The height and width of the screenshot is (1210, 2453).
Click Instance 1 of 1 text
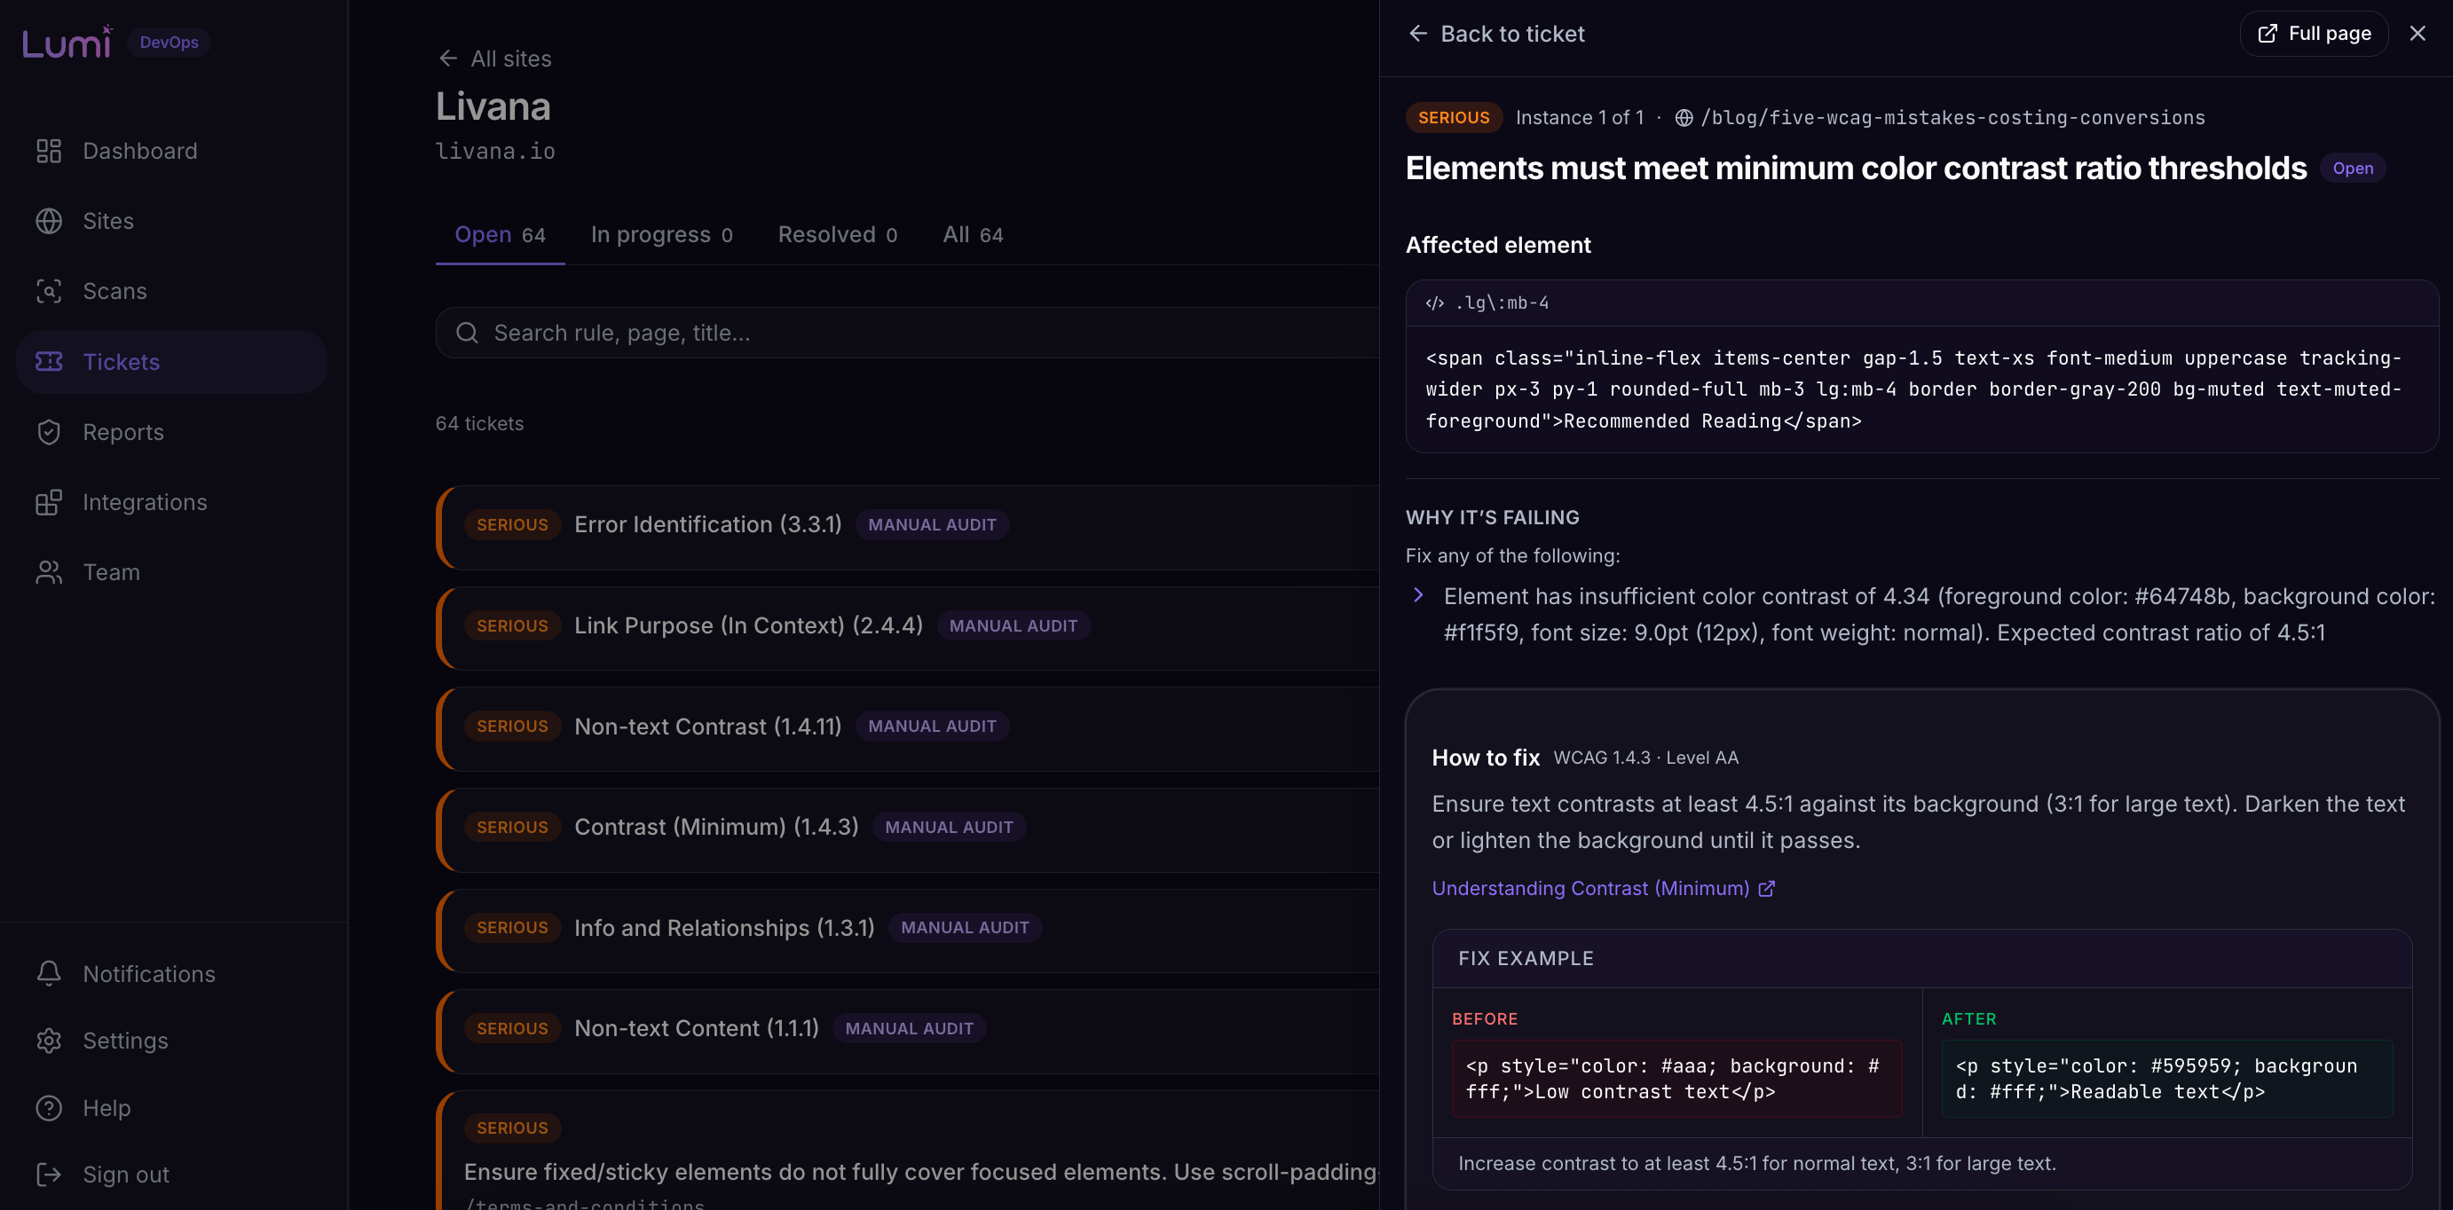1580,118
